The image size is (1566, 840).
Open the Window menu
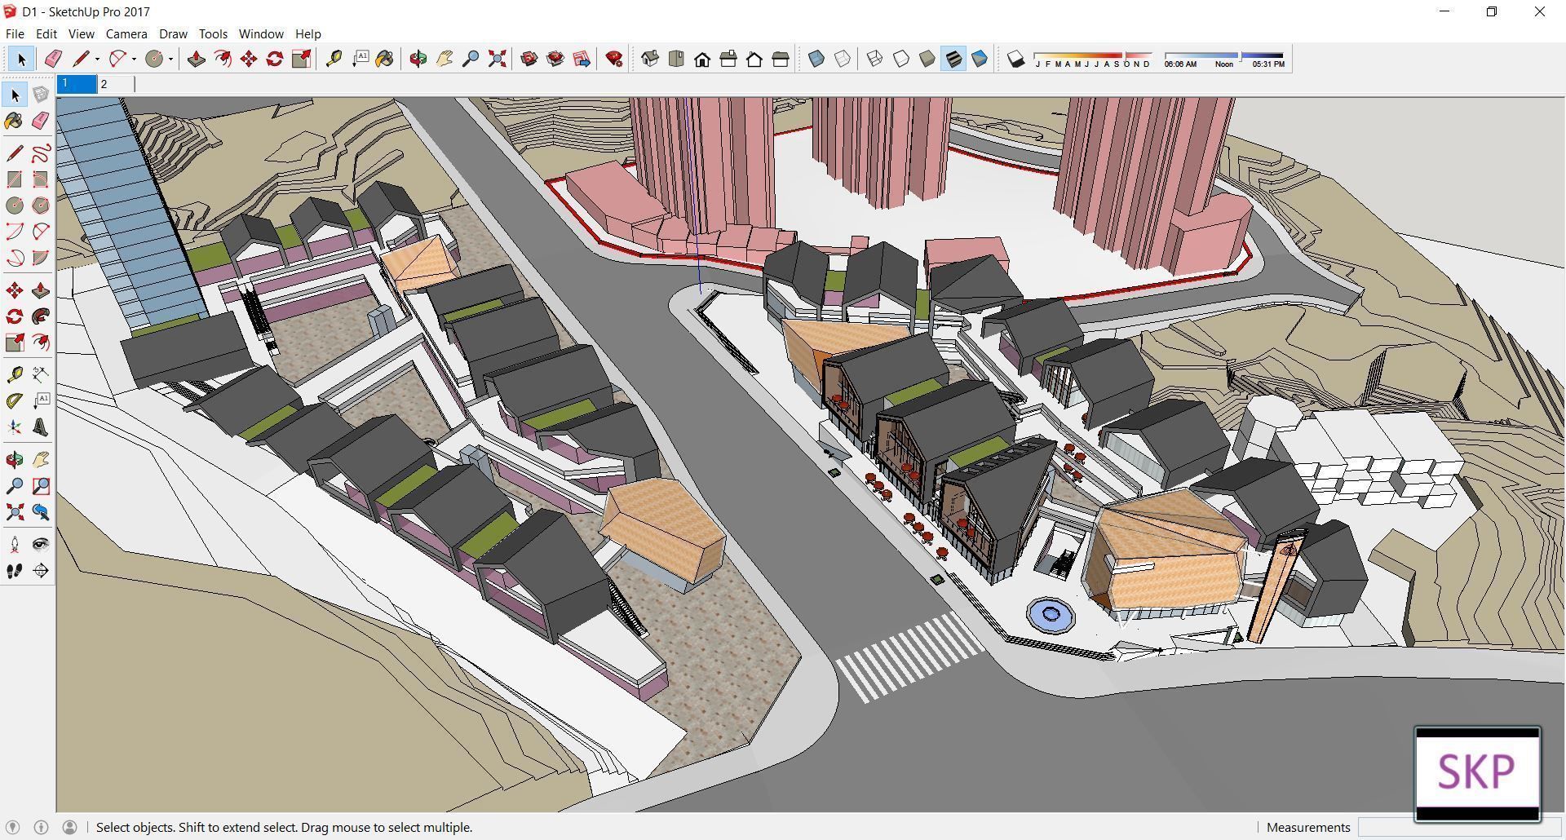[261, 34]
